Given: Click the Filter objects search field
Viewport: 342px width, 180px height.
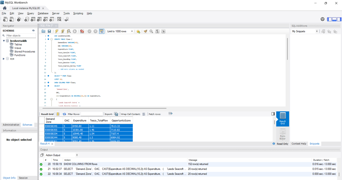Looking at the screenshot, I should [x=21, y=35].
